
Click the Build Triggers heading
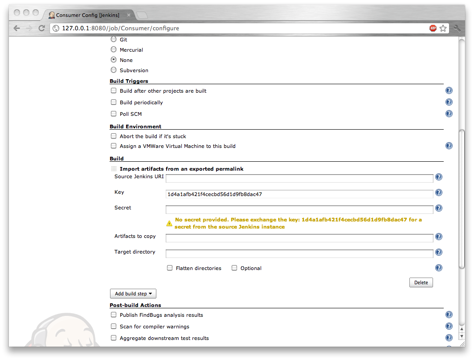point(129,81)
